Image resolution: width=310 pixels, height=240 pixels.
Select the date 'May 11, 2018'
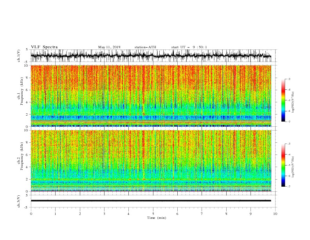(109, 47)
